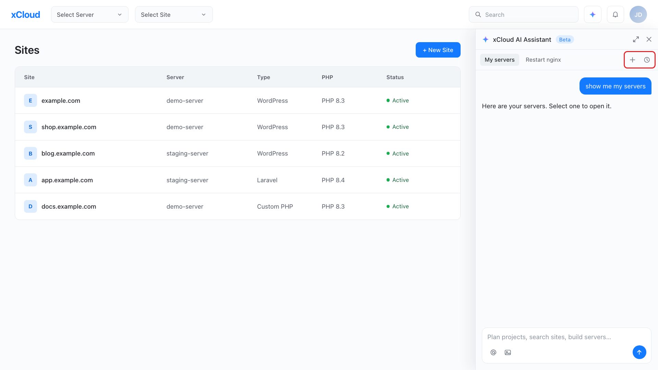Viewport: 658px width, 370px height.
Task: Click the blog.example.com B site badge
Action: [31, 153]
